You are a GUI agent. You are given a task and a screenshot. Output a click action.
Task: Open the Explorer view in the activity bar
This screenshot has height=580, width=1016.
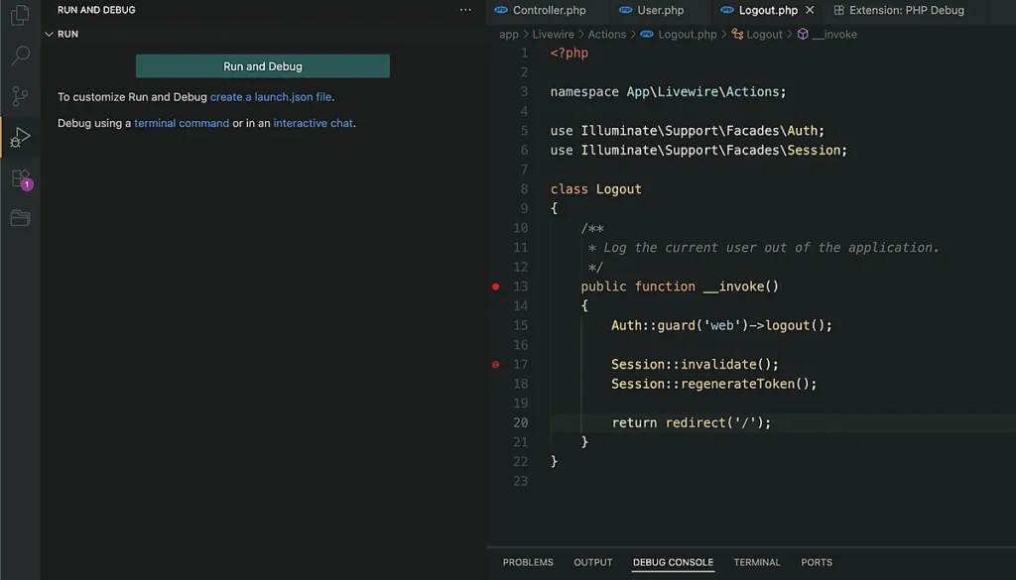(20, 17)
